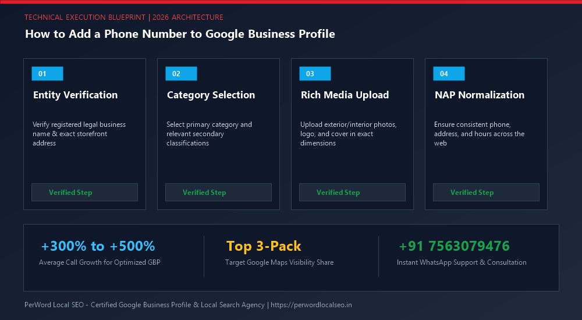
Task: Click the 04 step number badge
Action: tap(449, 73)
